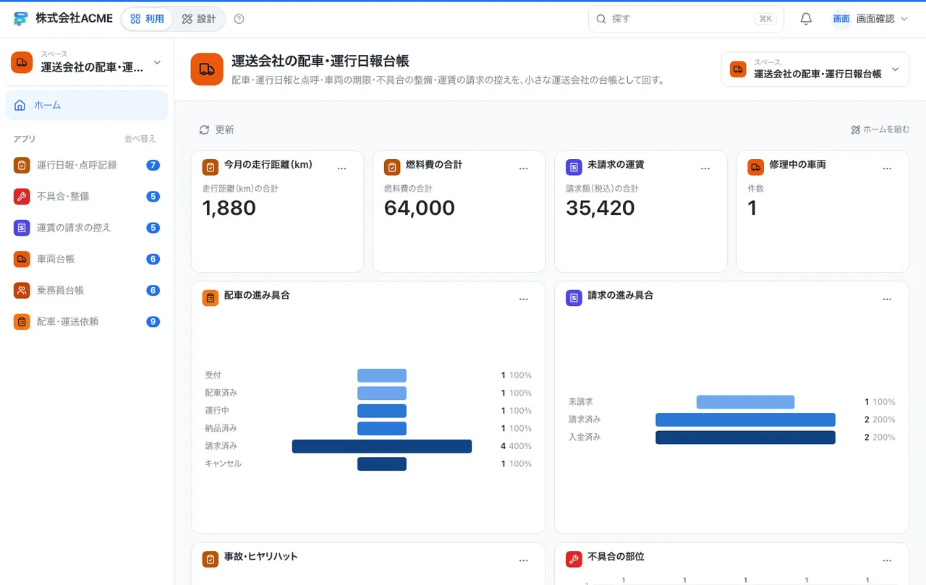926x585 pixels.
Task: Open options menu on 事故・ヒヤリハット card
Action: point(524,560)
